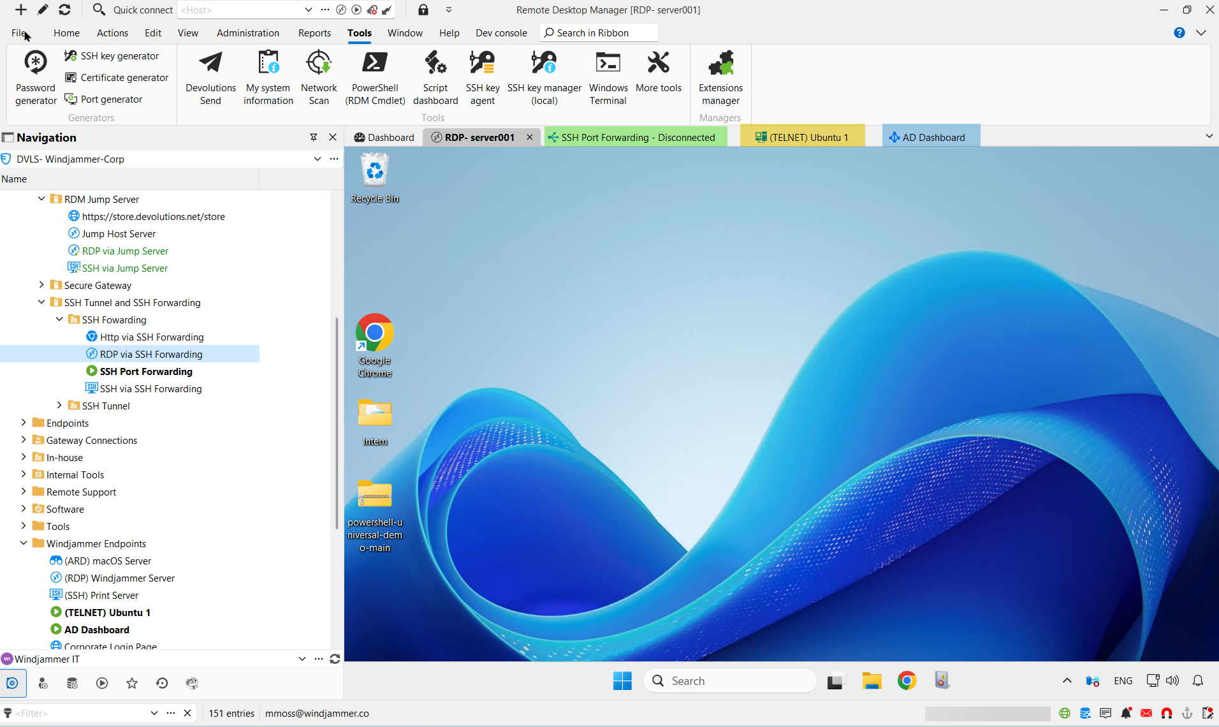The image size is (1219, 727).
Task: Open the Quick connect host dropdown
Action: coord(308,10)
